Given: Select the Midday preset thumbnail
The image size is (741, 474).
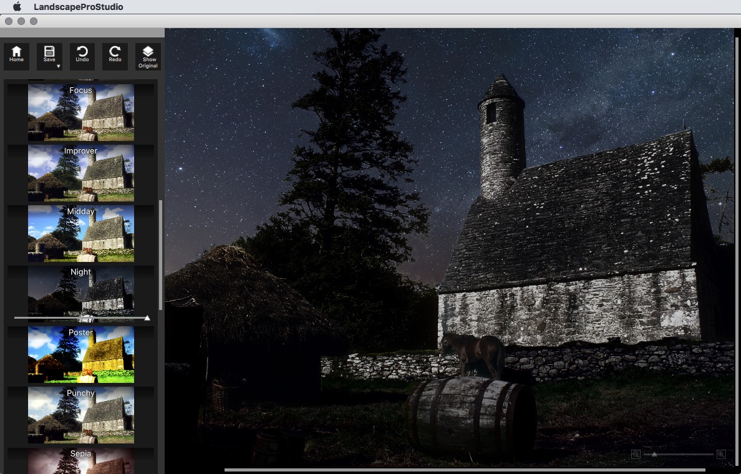Looking at the screenshot, I should [80, 235].
